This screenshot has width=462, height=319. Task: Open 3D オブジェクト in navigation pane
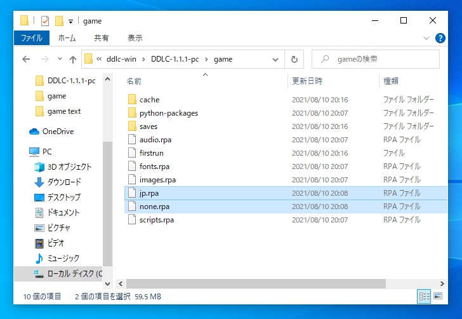(63, 166)
